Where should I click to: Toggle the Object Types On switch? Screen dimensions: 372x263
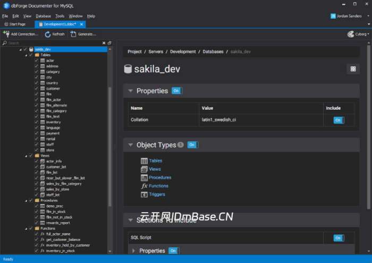coord(192,145)
